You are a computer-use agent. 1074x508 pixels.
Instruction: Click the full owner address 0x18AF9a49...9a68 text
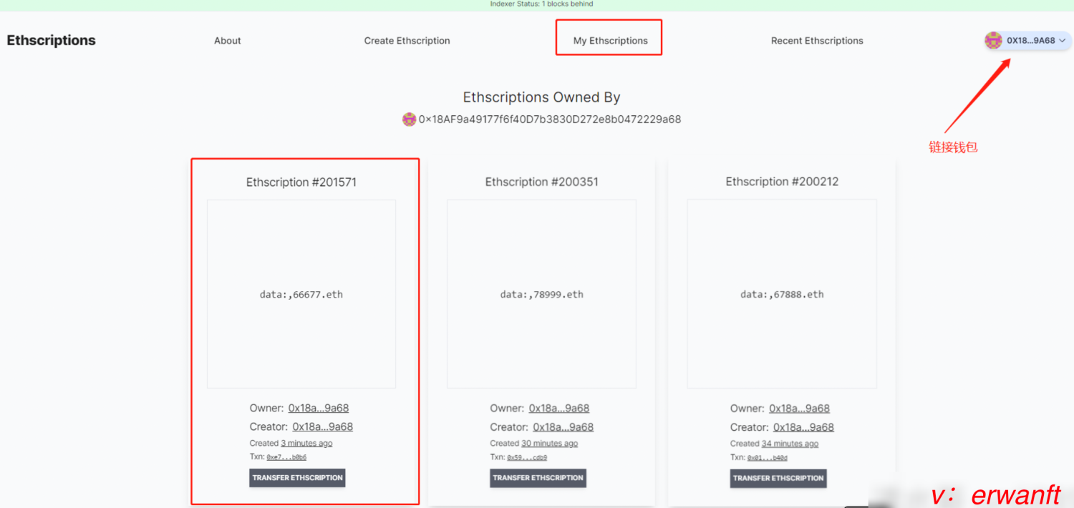[550, 119]
